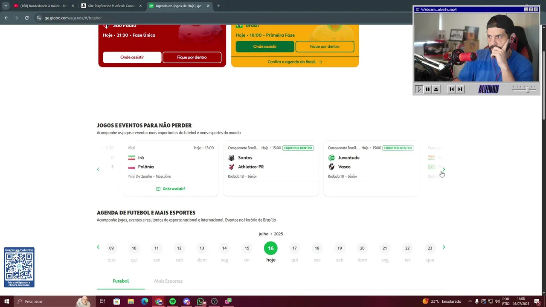Switch to the borderlands 4 trailer YouTube tab
This screenshot has width=546, height=307.
tap(44, 6)
